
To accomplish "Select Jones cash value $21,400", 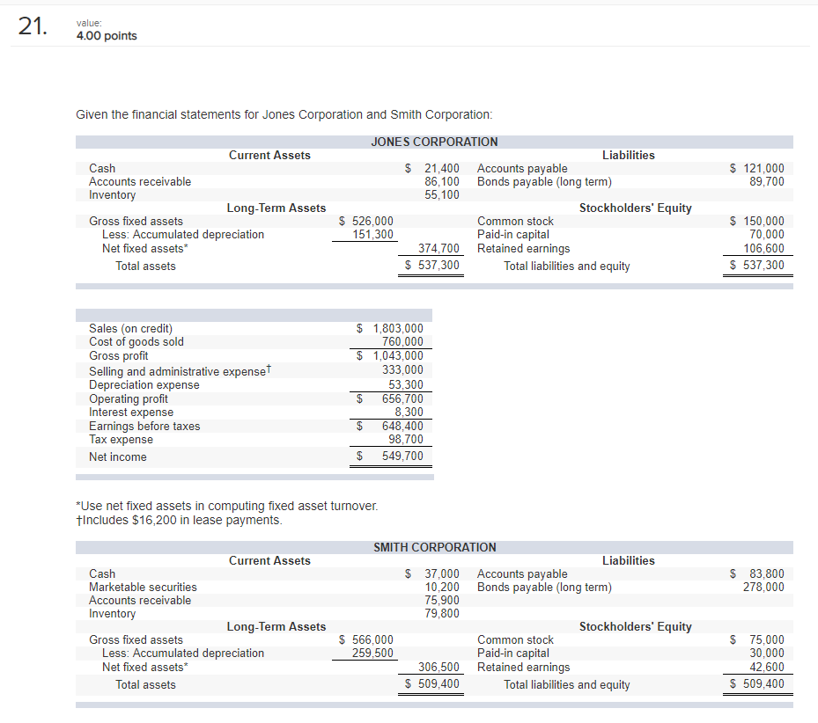I will click(x=432, y=168).
